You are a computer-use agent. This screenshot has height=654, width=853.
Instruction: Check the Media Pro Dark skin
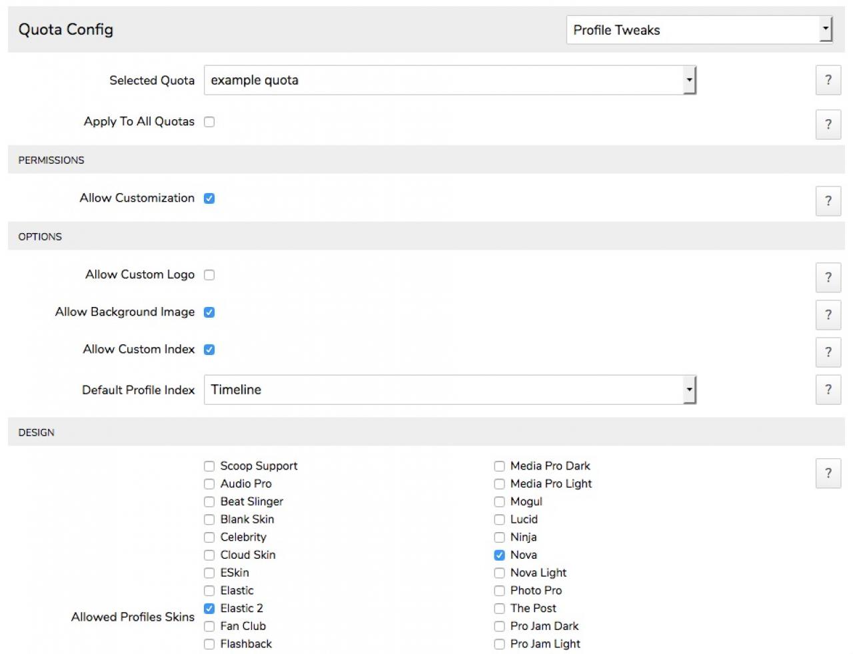click(x=499, y=466)
